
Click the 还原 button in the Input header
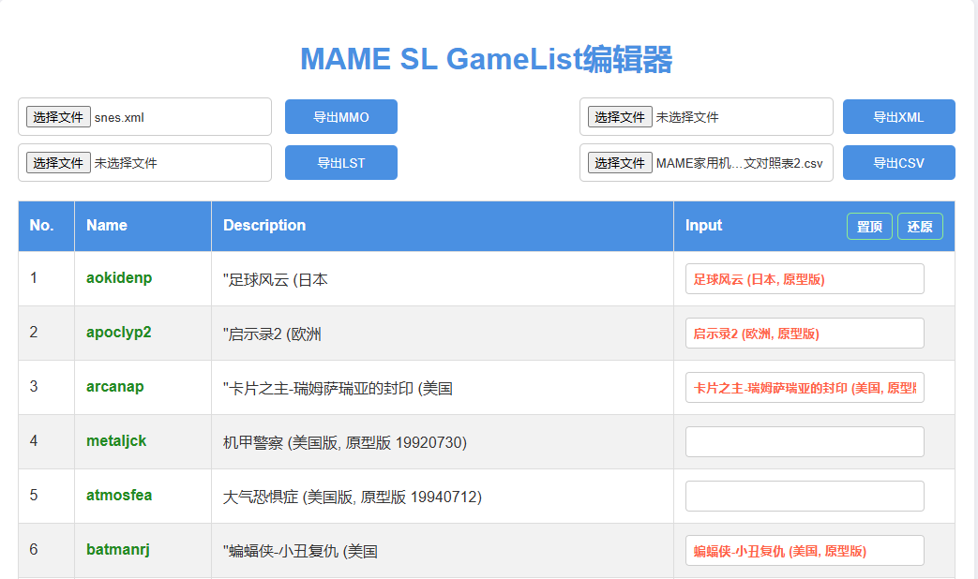pyautogui.click(x=920, y=226)
